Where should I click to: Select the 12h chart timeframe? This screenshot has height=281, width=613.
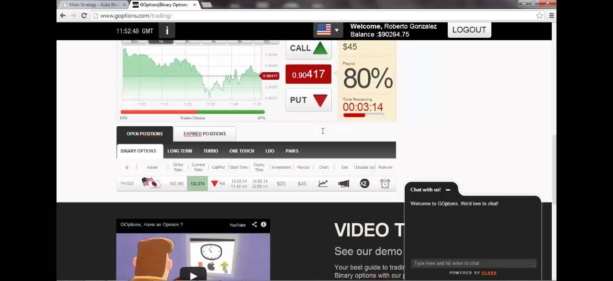[x=267, y=42]
